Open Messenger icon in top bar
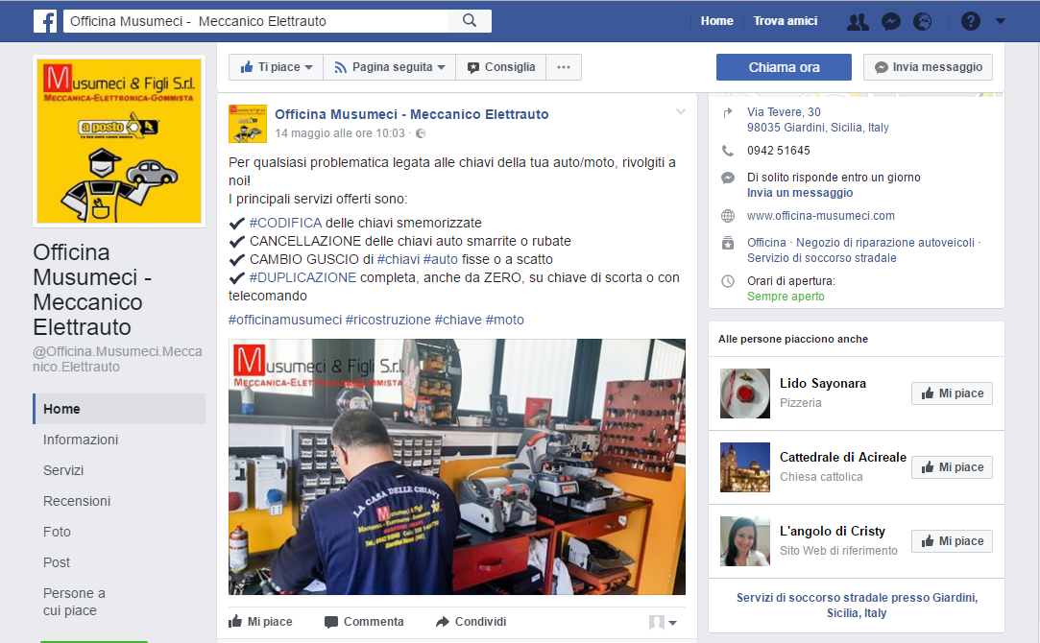 click(x=891, y=22)
